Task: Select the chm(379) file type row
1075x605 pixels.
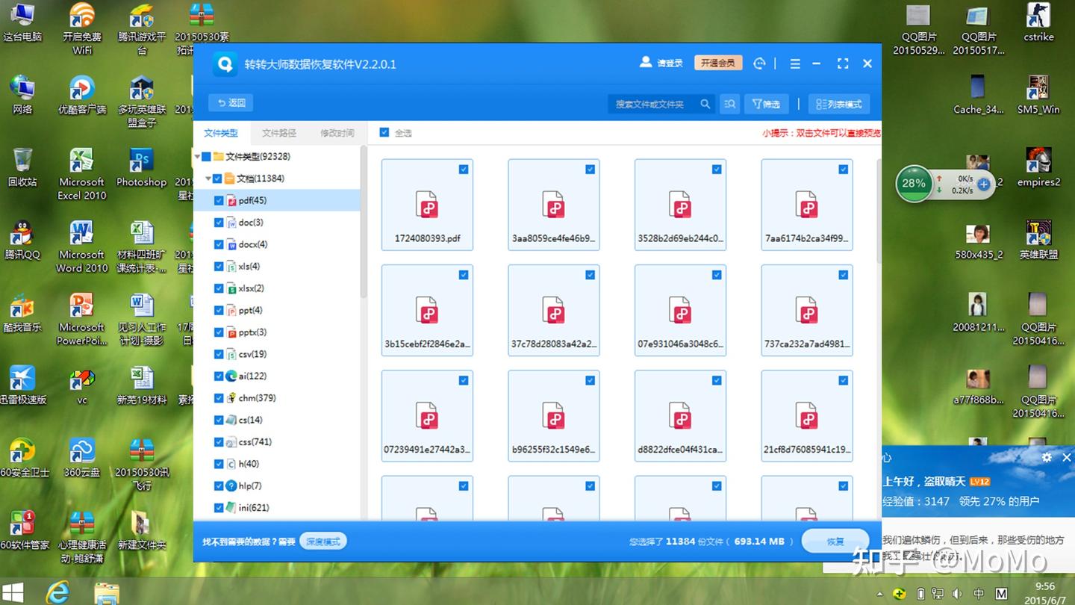Action: tap(277, 398)
